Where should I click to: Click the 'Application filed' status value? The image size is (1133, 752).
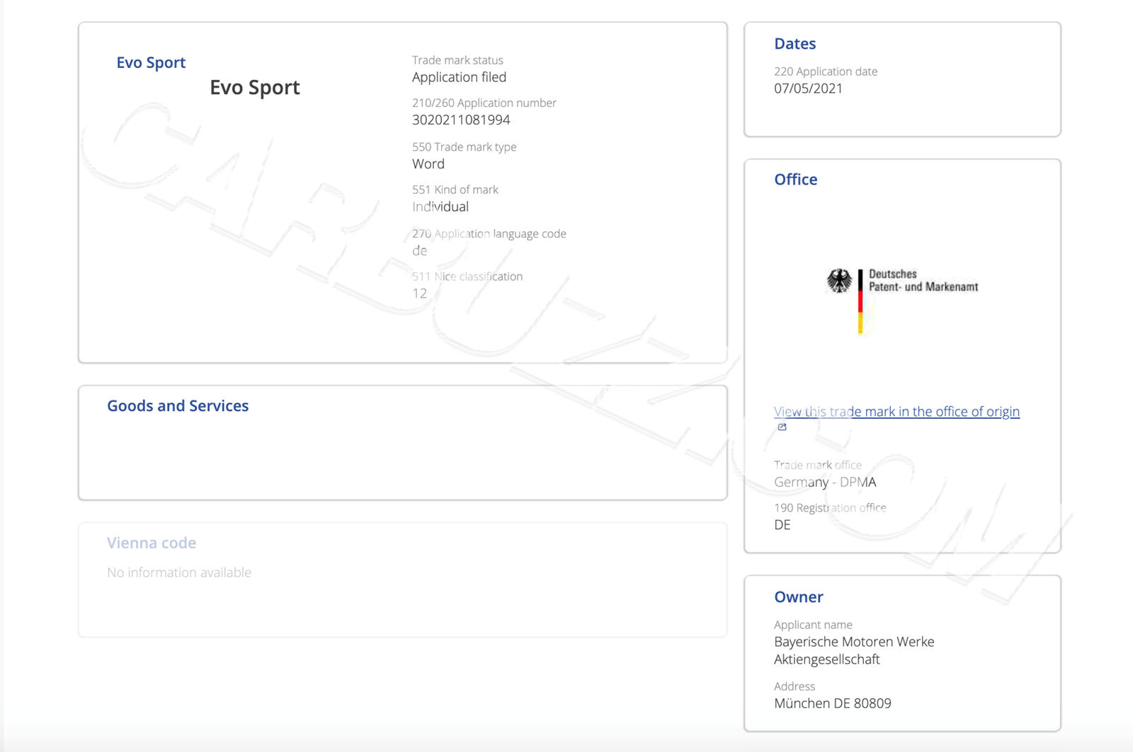[x=459, y=77]
